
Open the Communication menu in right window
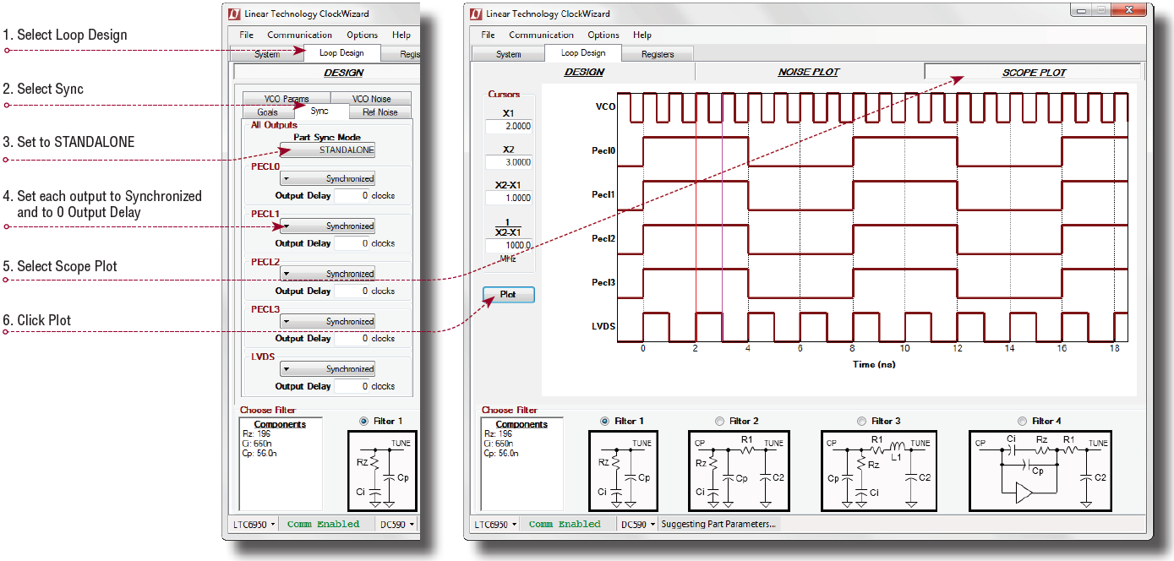541,35
